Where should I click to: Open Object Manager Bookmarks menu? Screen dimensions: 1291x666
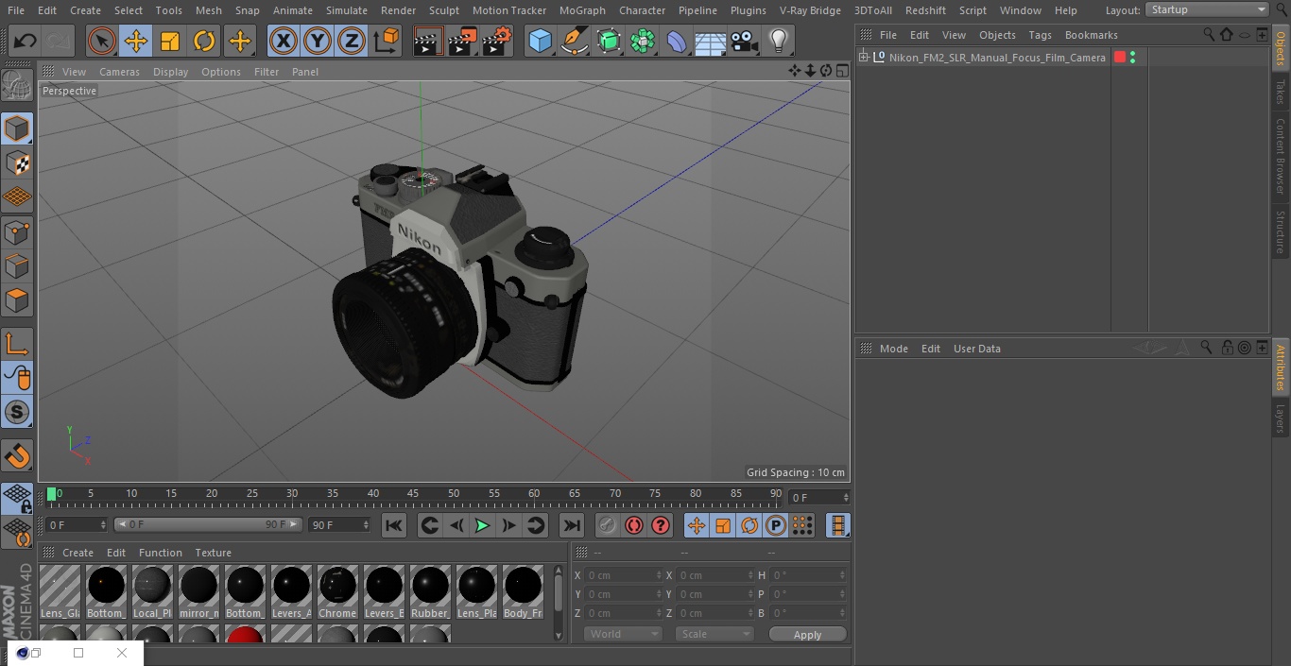pyautogui.click(x=1091, y=35)
